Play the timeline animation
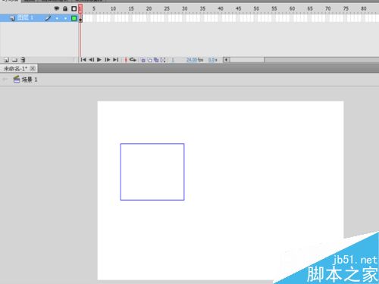The image size is (379, 284). point(99,60)
